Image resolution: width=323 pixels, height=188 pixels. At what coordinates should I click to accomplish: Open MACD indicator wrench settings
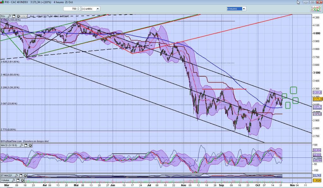(x=21, y=145)
